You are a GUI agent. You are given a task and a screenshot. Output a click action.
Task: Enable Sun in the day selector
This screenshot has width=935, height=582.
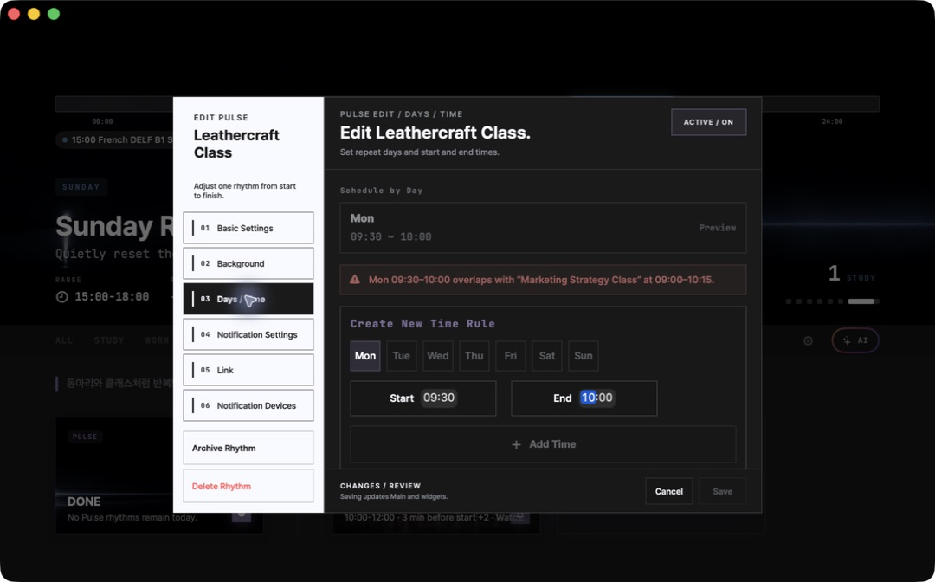(x=584, y=356)
